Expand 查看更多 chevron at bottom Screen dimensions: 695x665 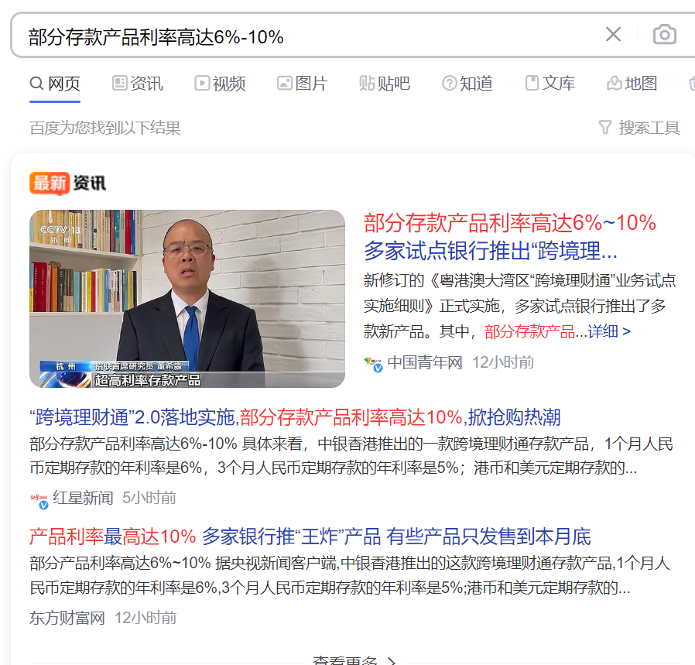click(392, 661)
